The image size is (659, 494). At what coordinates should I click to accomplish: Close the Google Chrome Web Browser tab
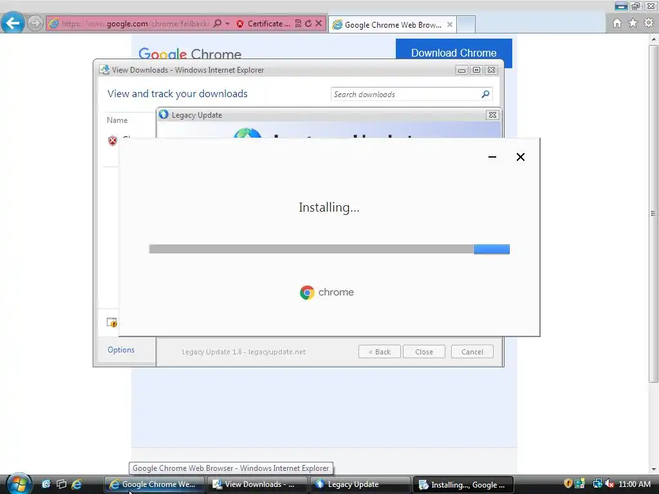point(450,24)
